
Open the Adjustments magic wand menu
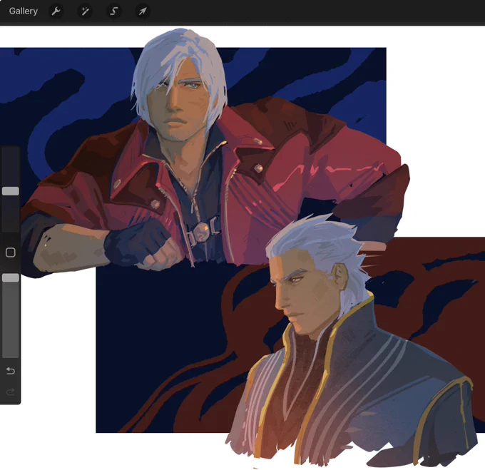[x=85, y=11]
